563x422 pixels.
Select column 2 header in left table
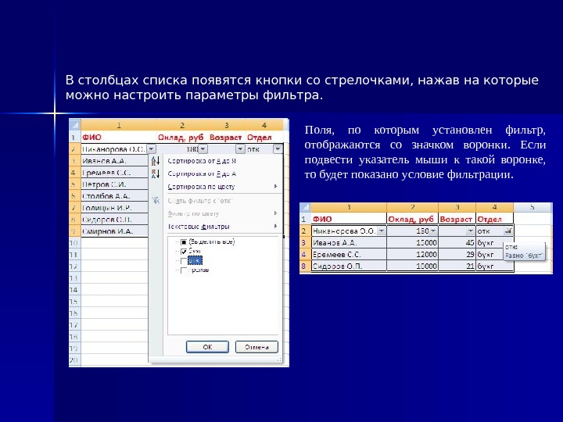[182, 125]
